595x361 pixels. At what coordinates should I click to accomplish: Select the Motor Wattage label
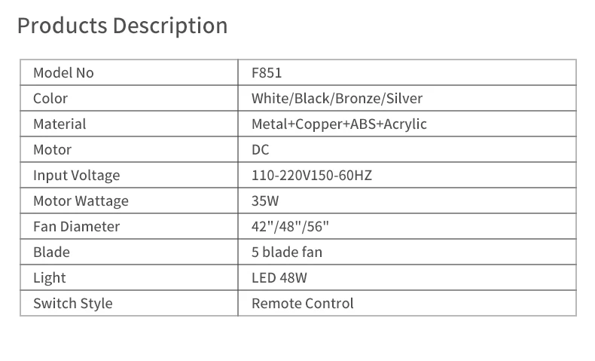click(x=81, y=201)
